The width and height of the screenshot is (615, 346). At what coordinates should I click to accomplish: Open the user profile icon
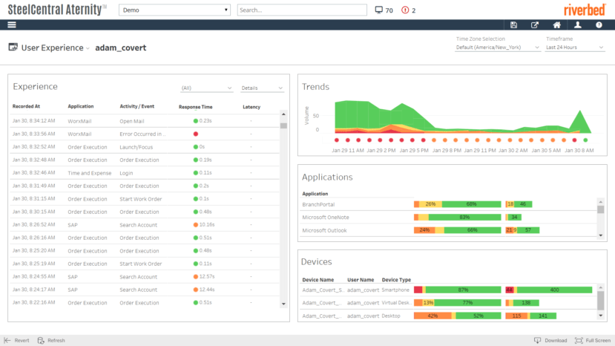[578, 25]
